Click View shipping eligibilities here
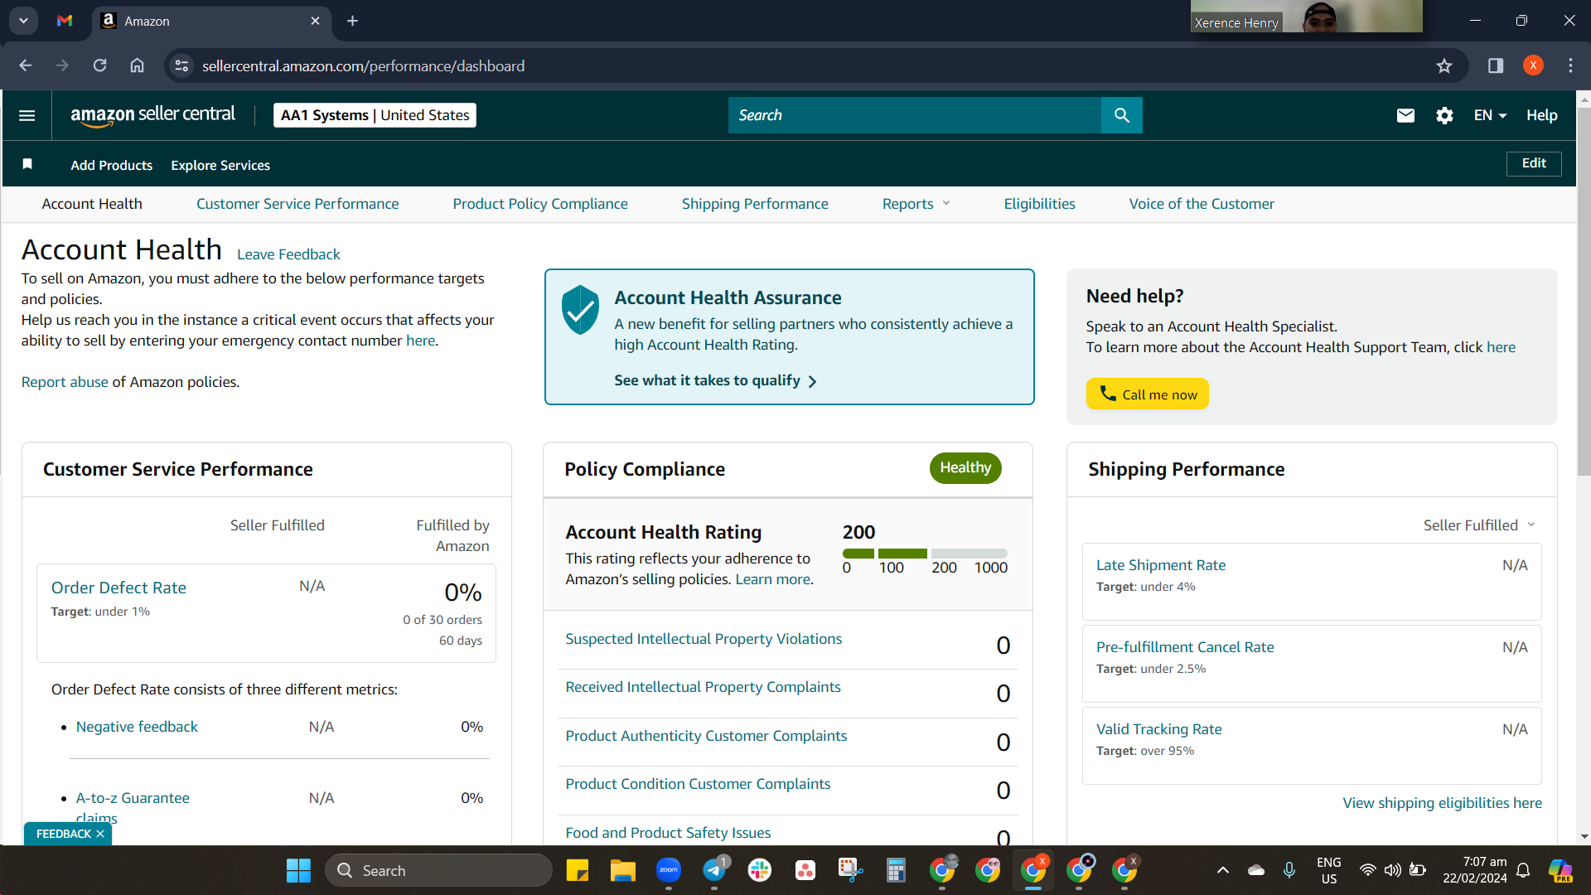Viewport: 1591px width, 895px height. click(x=1443, y=803)
